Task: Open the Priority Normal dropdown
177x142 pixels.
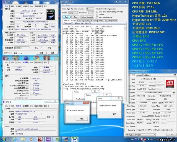Action: 73,13
